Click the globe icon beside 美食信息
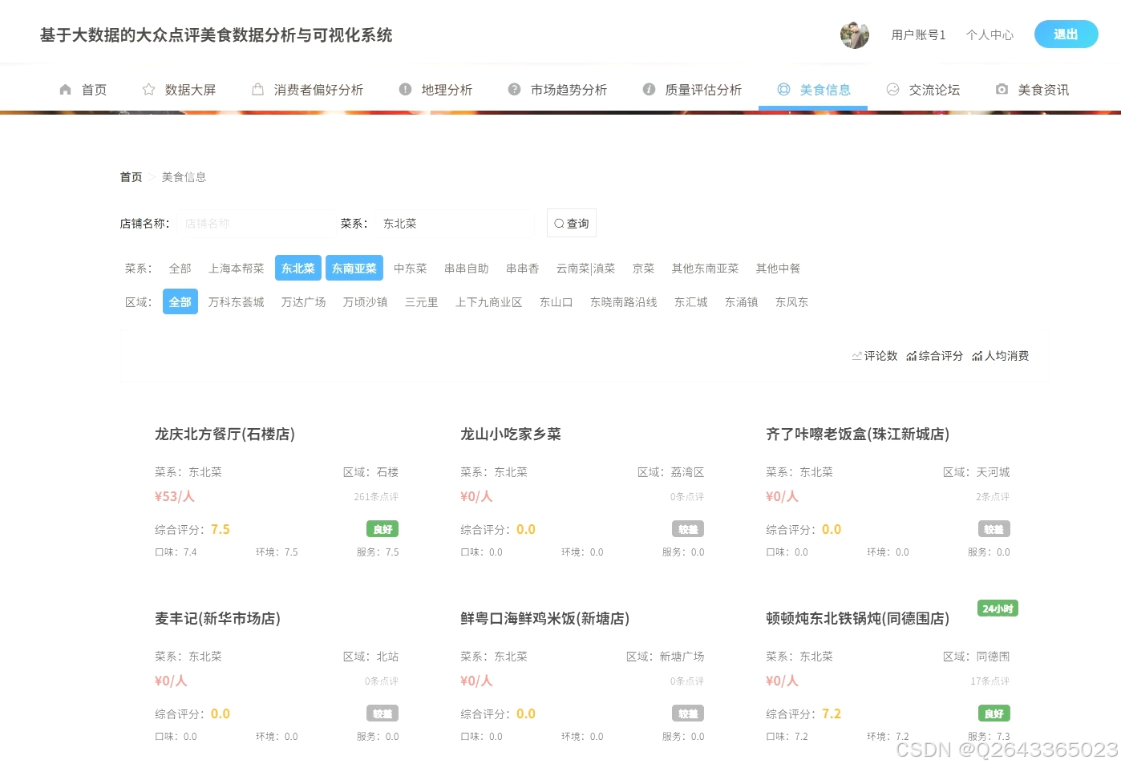Viewport: 1121px width, 768px height. [x=783, y=89]
